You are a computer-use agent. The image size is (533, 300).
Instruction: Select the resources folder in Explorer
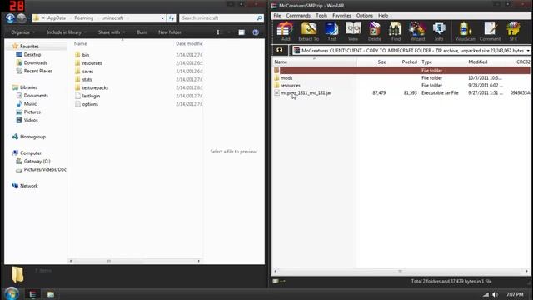pos(92,63)
